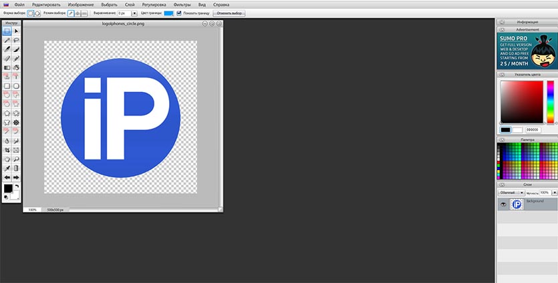Swap foreground and background colors
The image size is (558, 283).
[x=17, y=186]
